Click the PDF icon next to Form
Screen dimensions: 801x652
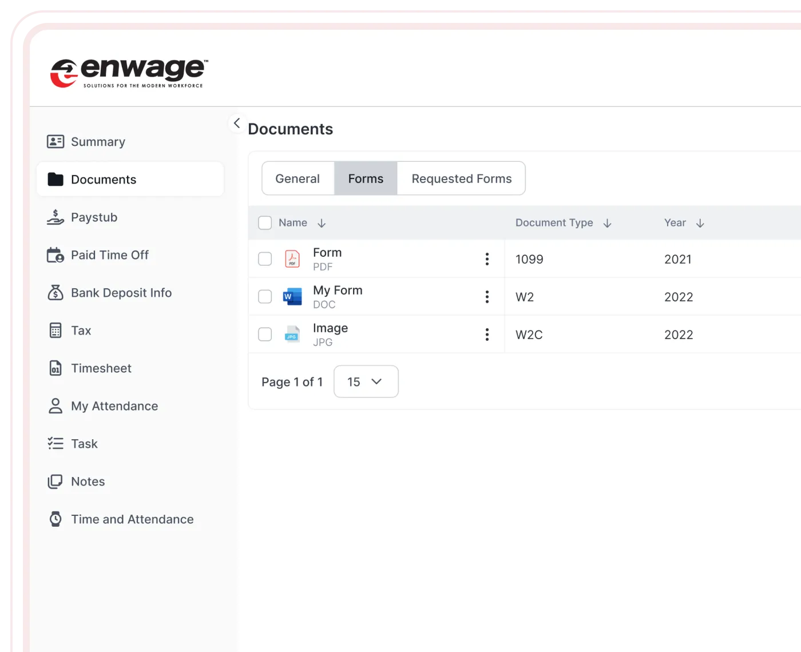pos(292,259)
